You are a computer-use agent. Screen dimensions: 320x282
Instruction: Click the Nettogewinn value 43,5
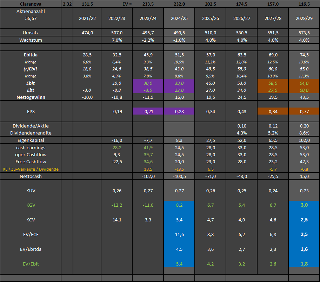coord(304,97)
